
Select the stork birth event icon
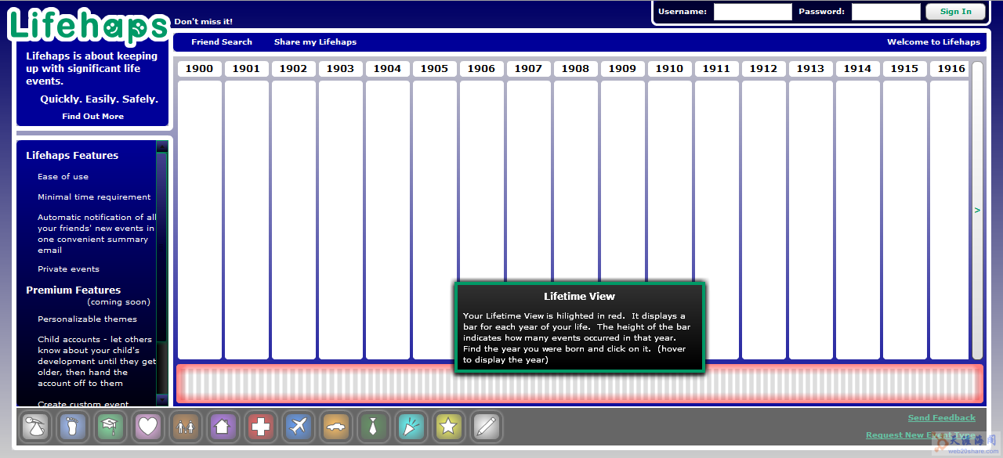coord(35,427)
